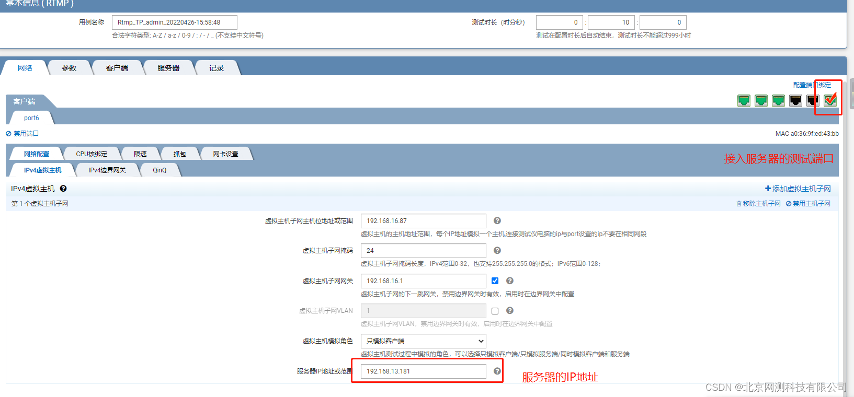854x397 pixels.
Task: Open help icon for 服务器IP地址或范围
Action: click(497, 371)
